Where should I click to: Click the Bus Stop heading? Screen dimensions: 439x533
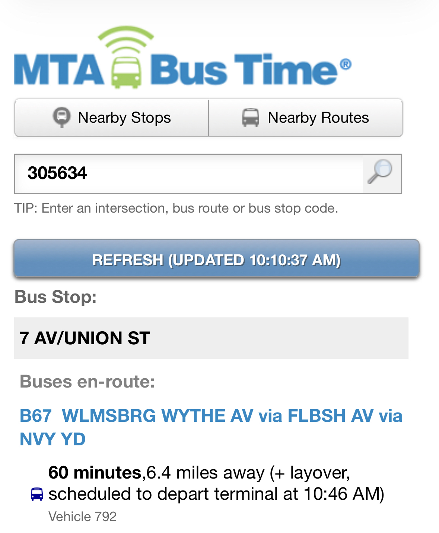tap(55, 297)
